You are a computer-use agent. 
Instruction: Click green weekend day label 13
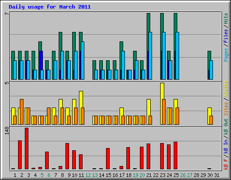(95, 175)
